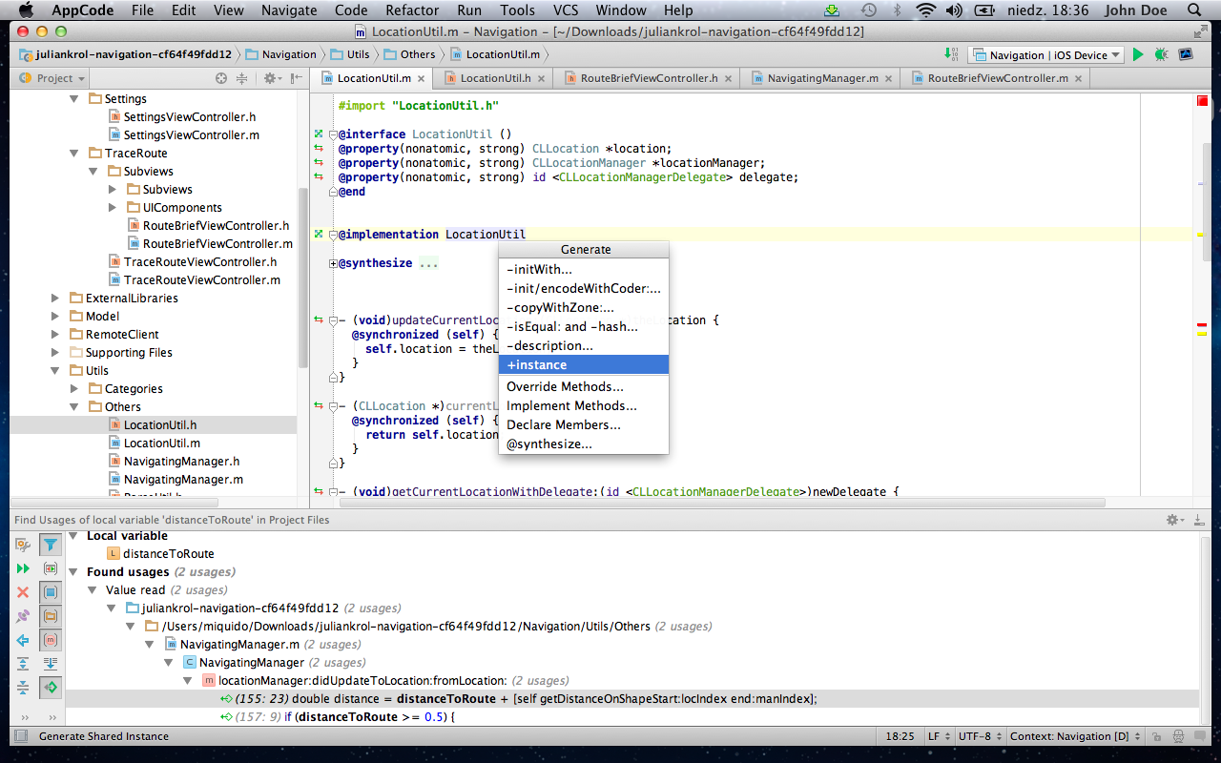Collapse the Found usages node
Screen dimensions: 1221x763
(x=73, y=572)
